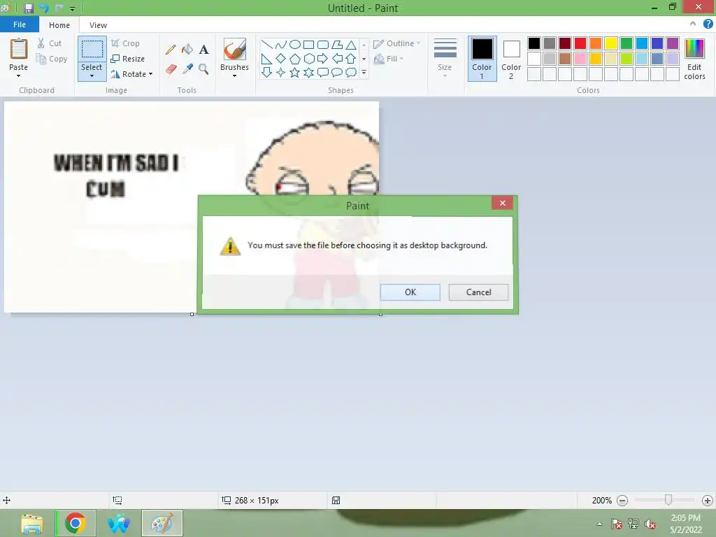Viewport: 716px width, 537px height.
Task: Pick the yellow color swatch
Action: click(611, 43)
